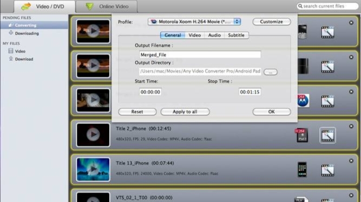Open edit clip icon for Title 13_iPhone

pos(327,171)
